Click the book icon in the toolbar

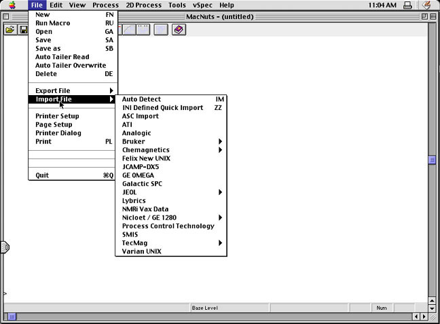[x=179, y=30]
